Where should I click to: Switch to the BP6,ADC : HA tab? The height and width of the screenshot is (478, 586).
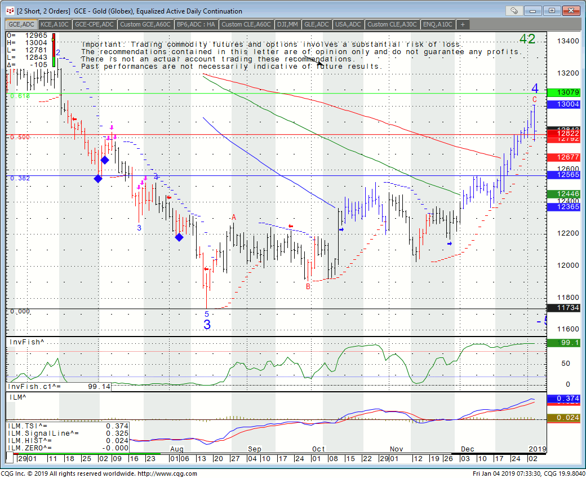coord(196,24)
